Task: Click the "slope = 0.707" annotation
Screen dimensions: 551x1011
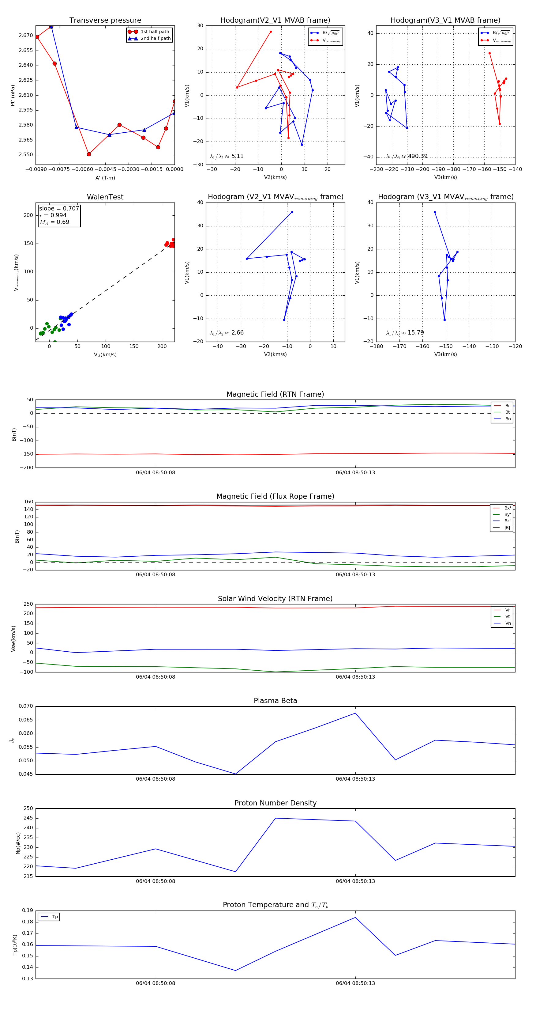Action: point(59,208)
